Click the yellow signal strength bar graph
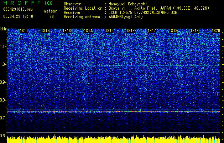 coord(114,140)
